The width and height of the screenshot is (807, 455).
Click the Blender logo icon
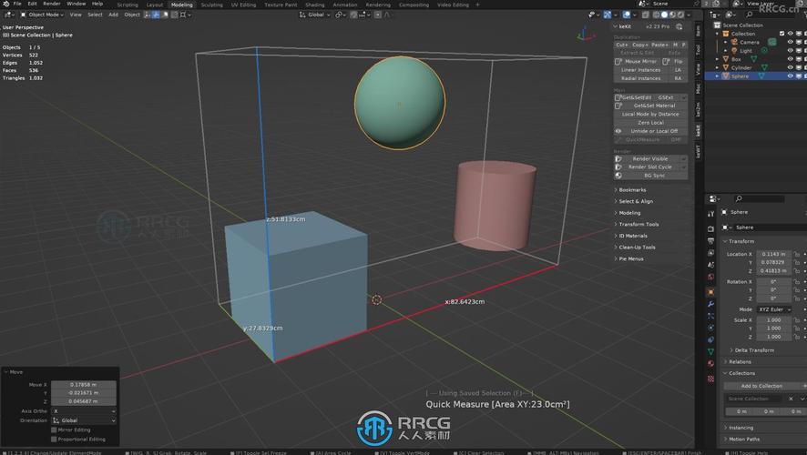5,4
